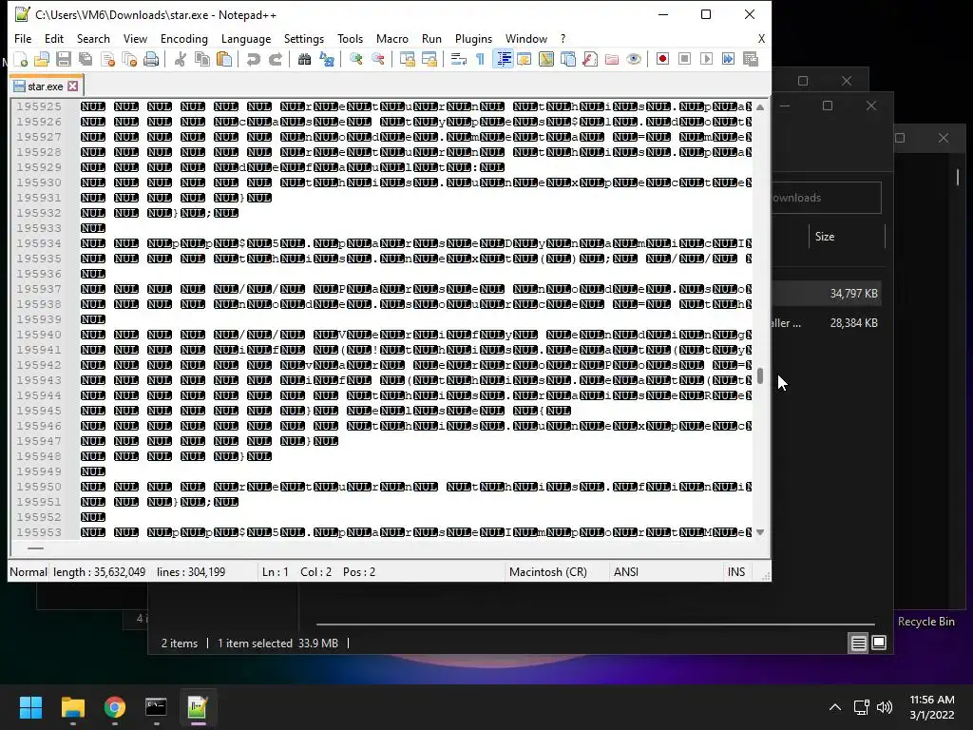This screenshot has width=973, height=730.
Task: Click the Paste clipboard icon
Action: [x=224, y=59]
